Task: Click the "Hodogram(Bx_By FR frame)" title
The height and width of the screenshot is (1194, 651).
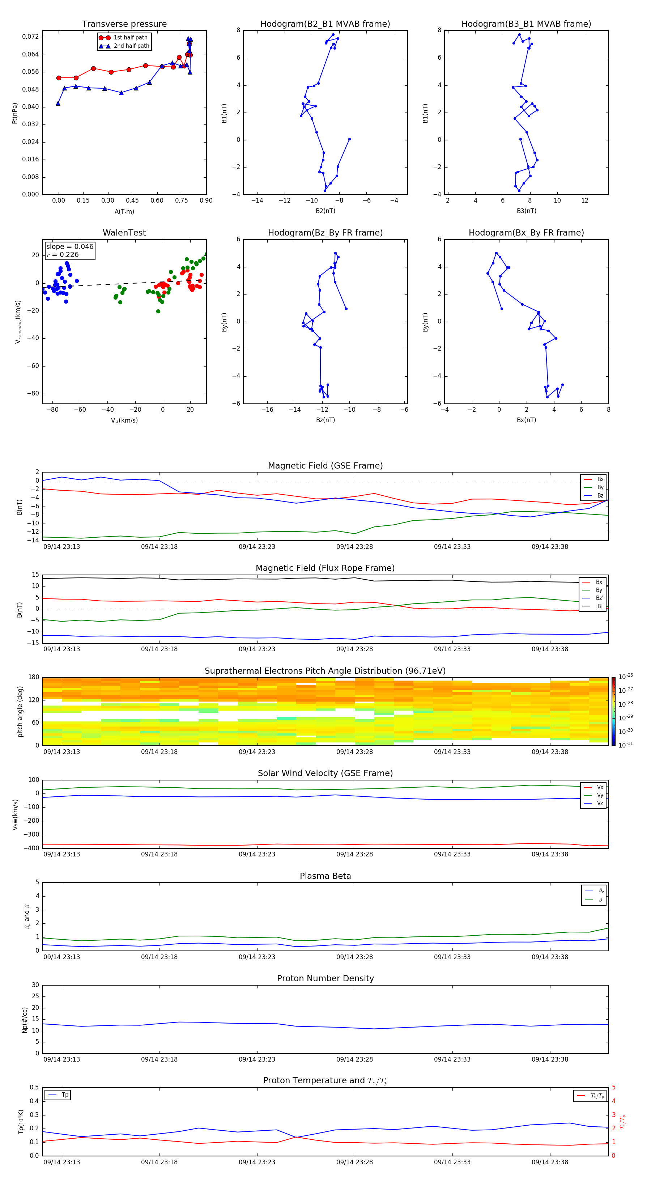Action: tap(526, 233)
